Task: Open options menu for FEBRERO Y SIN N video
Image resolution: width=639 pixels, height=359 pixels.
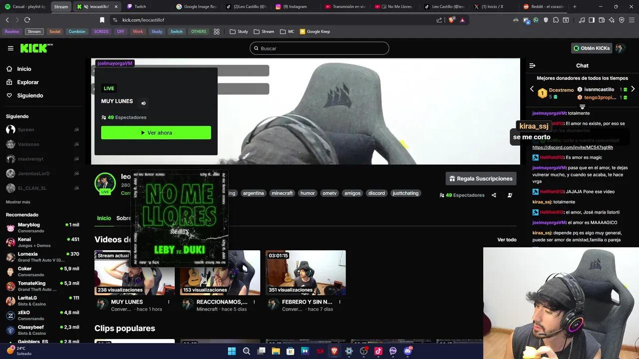Action: 339,302
